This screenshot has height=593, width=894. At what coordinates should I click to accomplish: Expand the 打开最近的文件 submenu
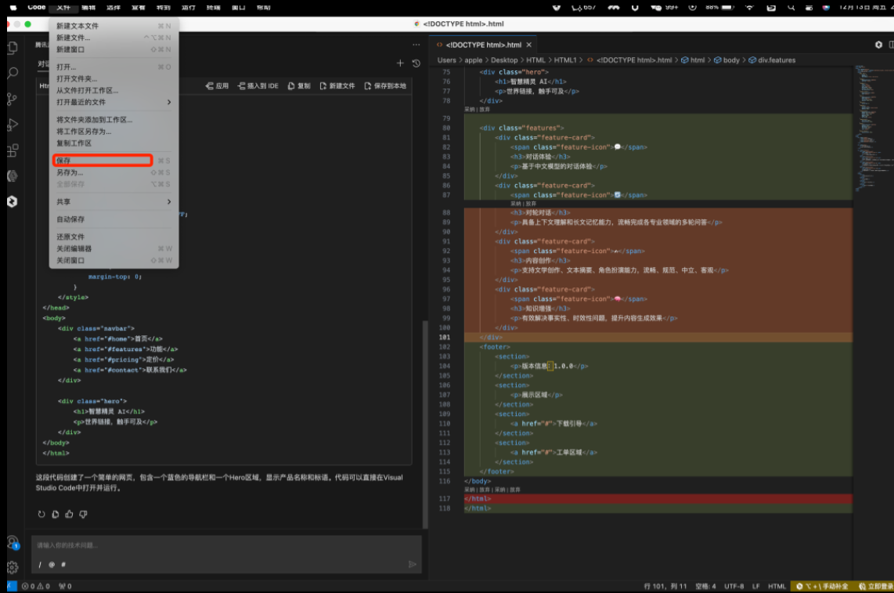point(114,102)
